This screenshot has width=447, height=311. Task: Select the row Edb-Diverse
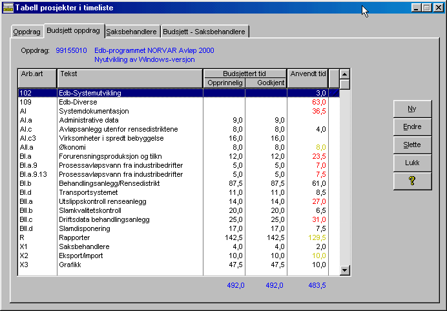(x=179, y=102)
